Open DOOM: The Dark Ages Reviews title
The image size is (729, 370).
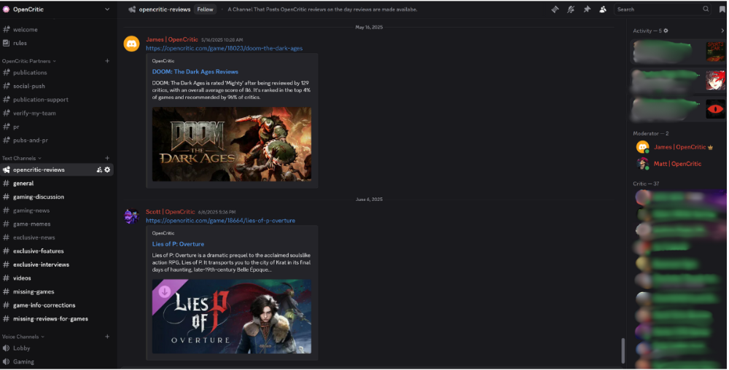pos(195,71)
